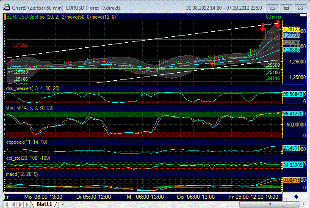
Task: Go to the previous sheet with the nav arrow
Action: click(x=14, y=204)
